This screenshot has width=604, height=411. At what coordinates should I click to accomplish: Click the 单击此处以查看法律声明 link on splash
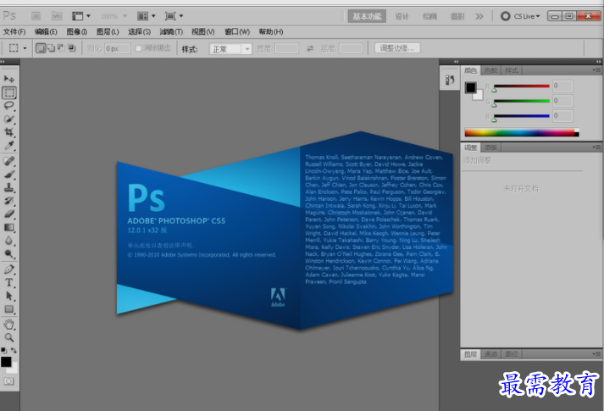162,246
